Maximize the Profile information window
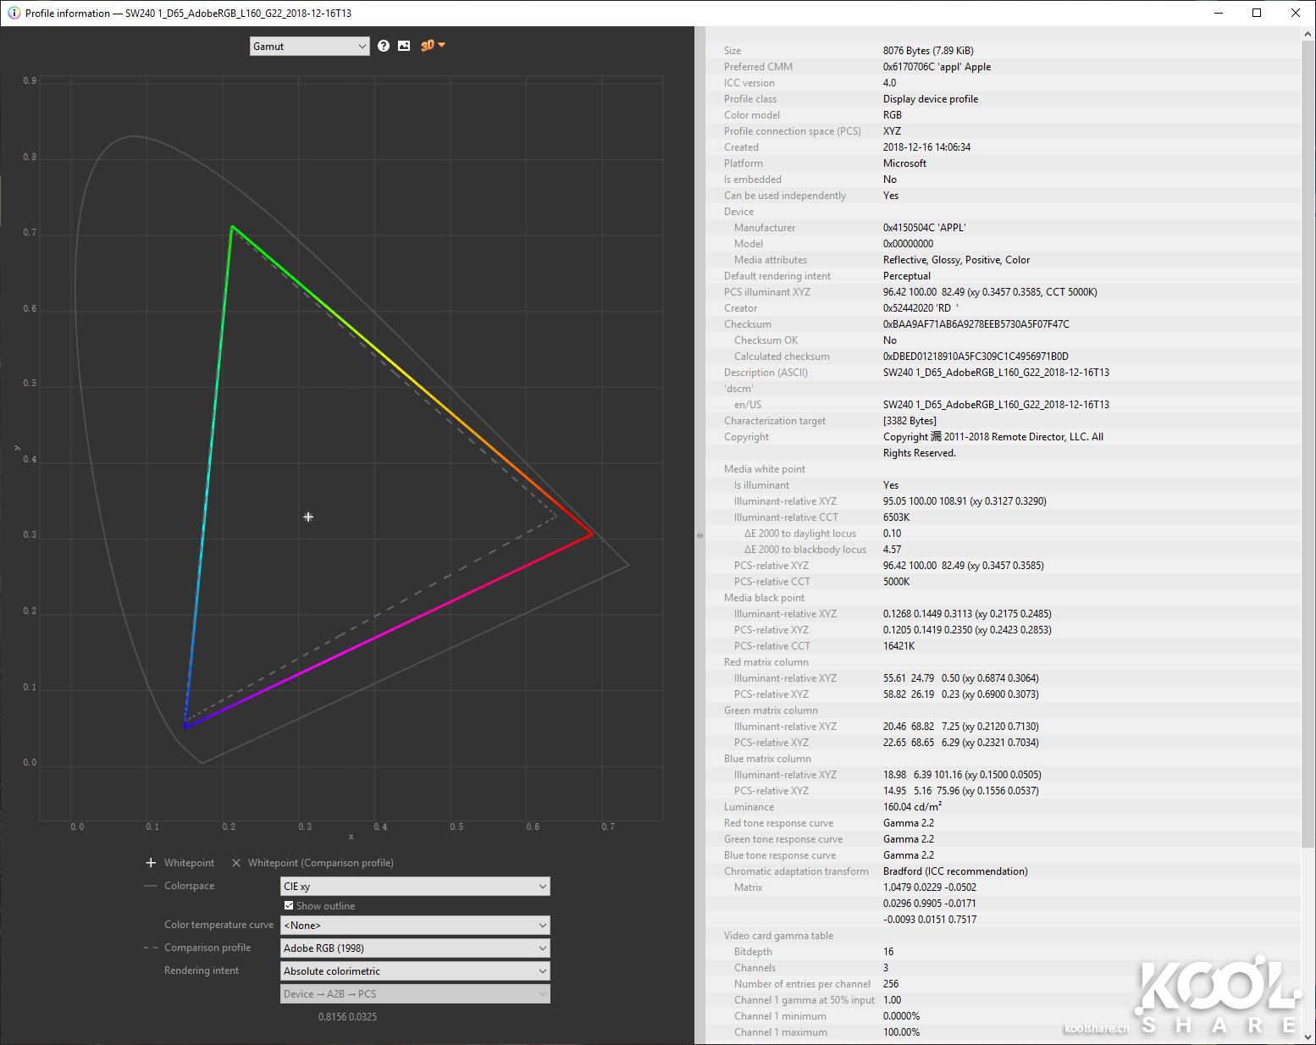Screen dimensions: 1316x1045 pos(1257,13)
